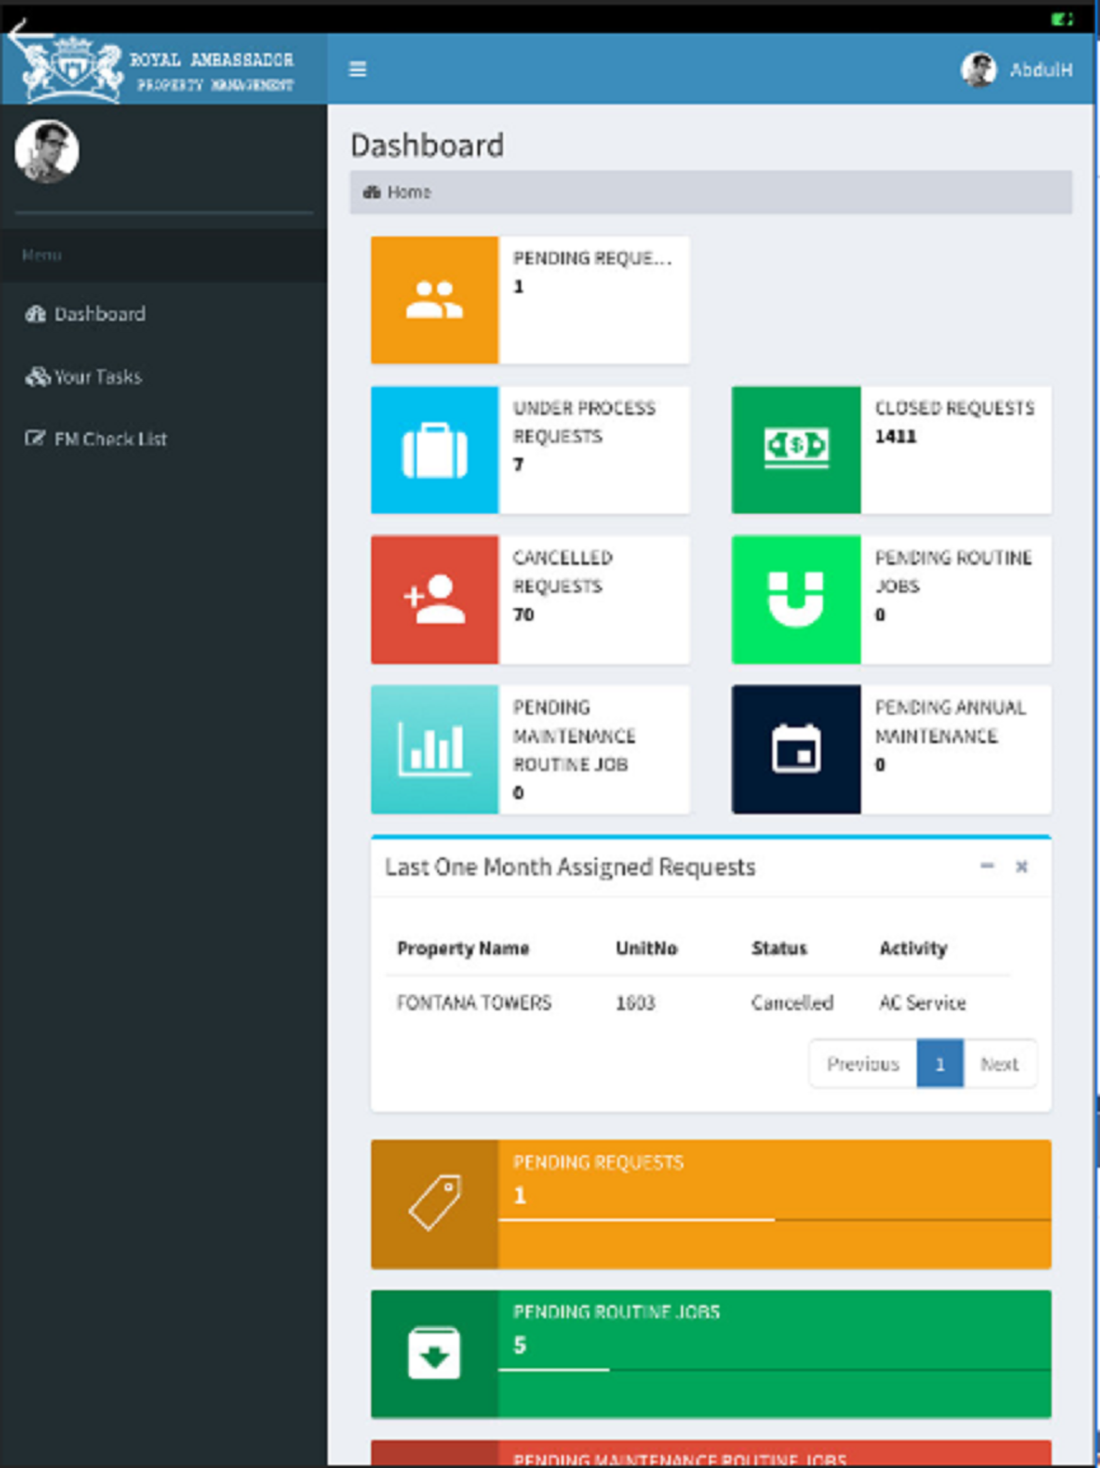Click the navy calendar icon tile
The width and height of the screenshot is (1100, 1468).
pyautogui.click(x=796, y=749)
